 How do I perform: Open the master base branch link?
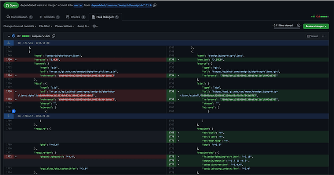click(x=78, y=5)
